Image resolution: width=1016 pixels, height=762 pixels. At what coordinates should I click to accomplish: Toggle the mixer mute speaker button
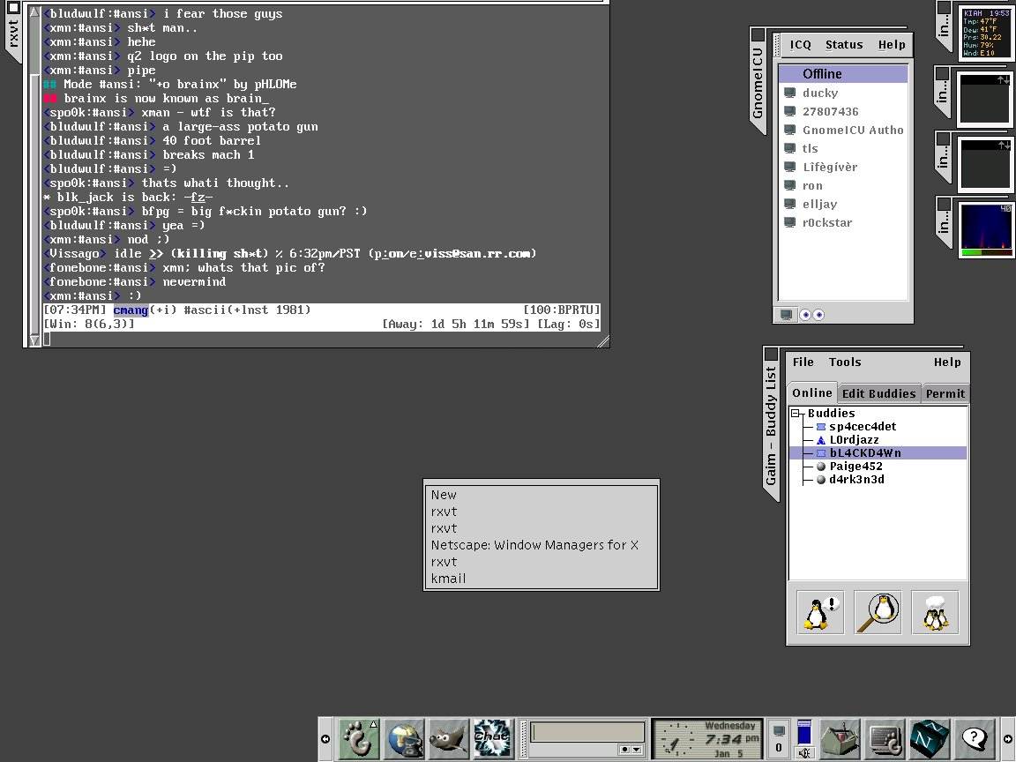(x=804, y=753)
